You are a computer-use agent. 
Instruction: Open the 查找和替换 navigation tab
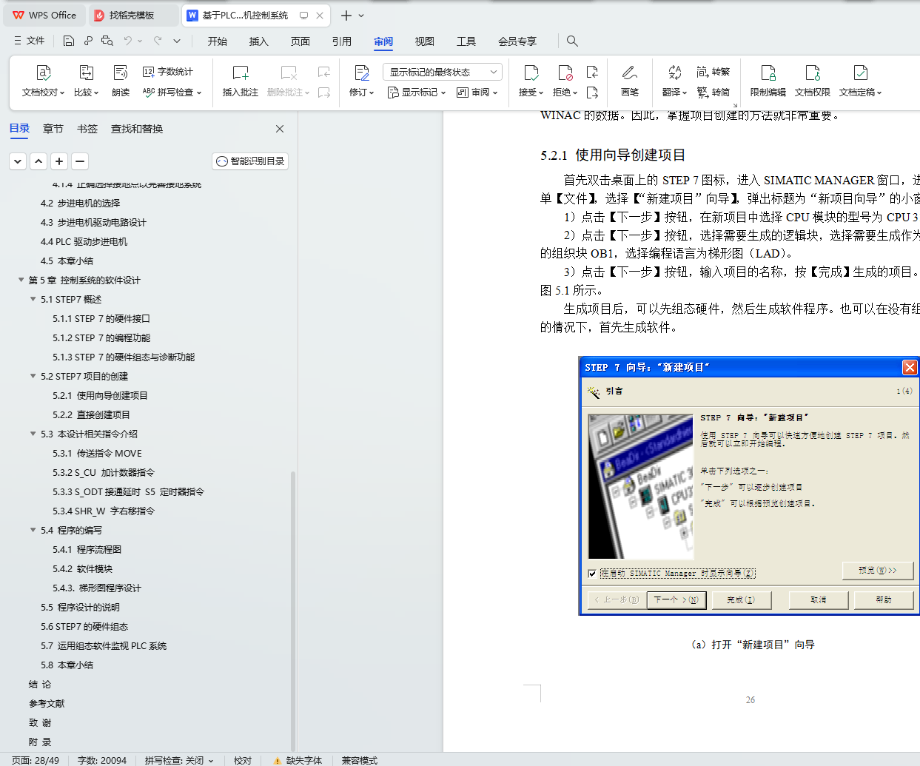137,129
